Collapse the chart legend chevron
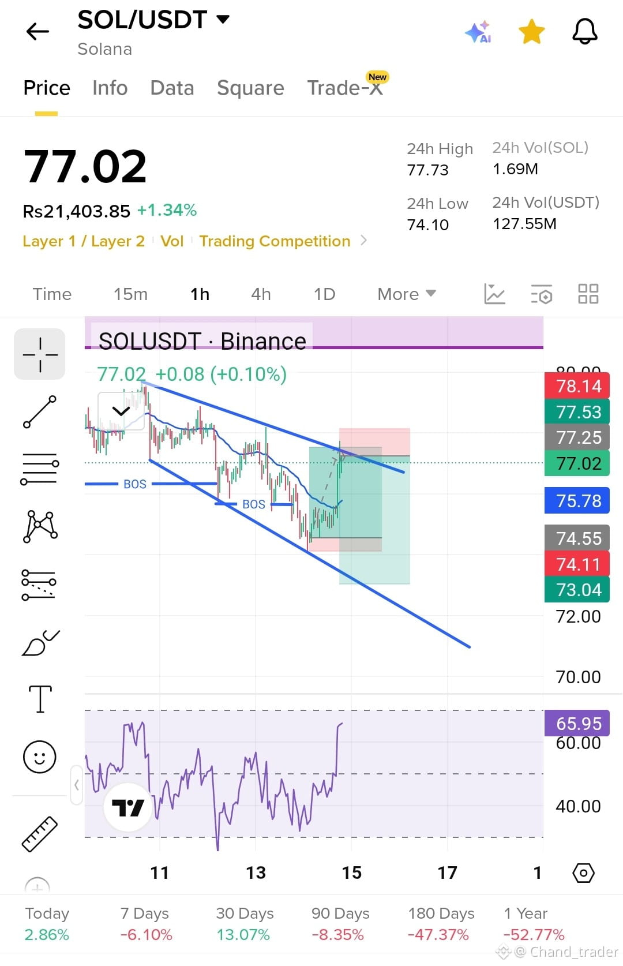The height and width of the screenshot is (966, 623). tap(121, 411)
